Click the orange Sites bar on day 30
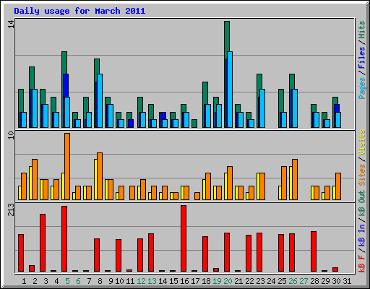The height and width of the screenshot is (289, 370). pos(338,186)
